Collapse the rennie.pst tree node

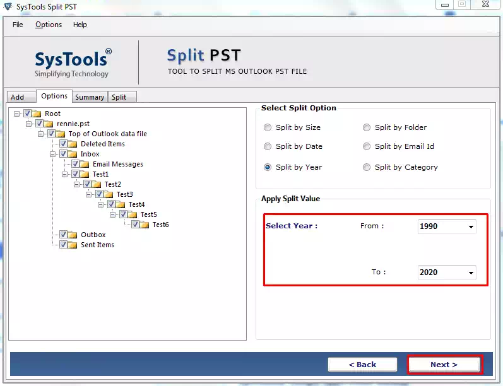pos(29,124)
